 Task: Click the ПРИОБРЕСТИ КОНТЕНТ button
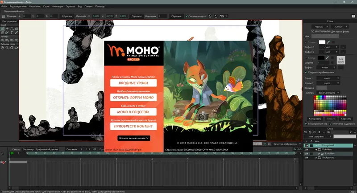pos(133,126)
